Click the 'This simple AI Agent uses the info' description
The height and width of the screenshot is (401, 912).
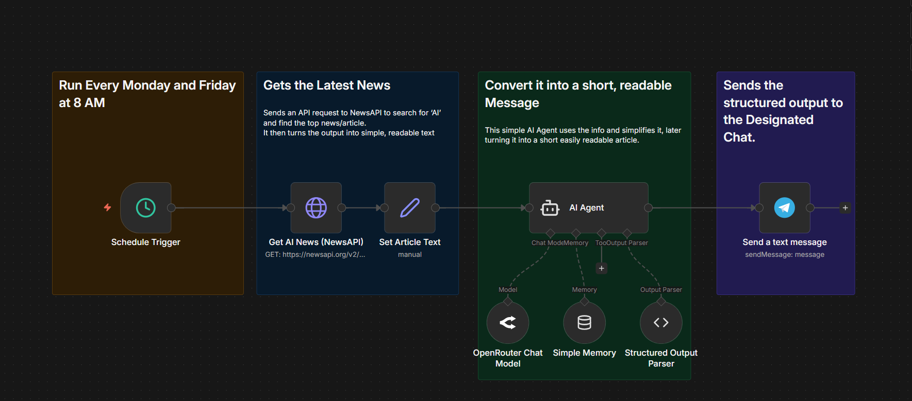pos(583,135)
